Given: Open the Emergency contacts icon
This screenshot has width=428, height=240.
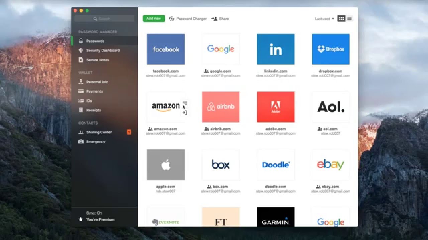Looking at the screenshot, I should (x=81, y=142).
